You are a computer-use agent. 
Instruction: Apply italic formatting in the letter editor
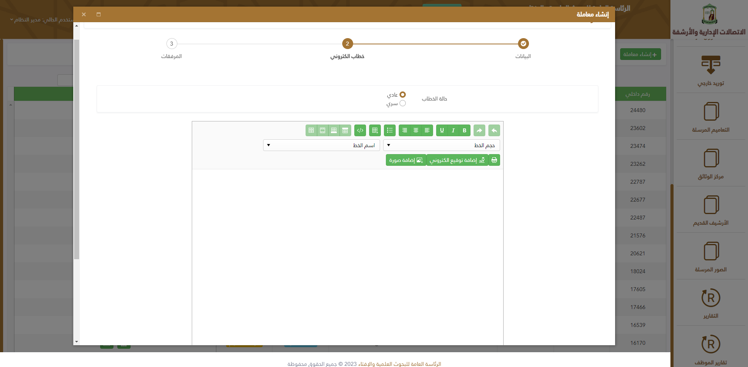[x=453, y=130]
